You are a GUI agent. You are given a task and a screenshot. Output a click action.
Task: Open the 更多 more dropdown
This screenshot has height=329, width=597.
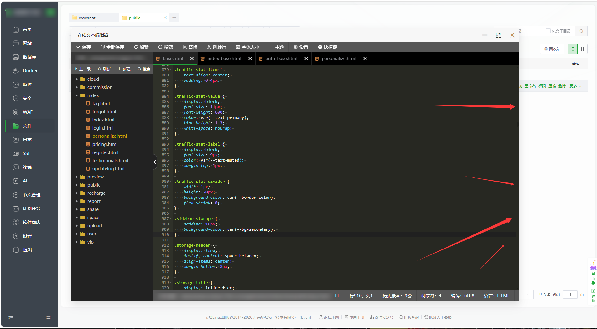point(575,86)
